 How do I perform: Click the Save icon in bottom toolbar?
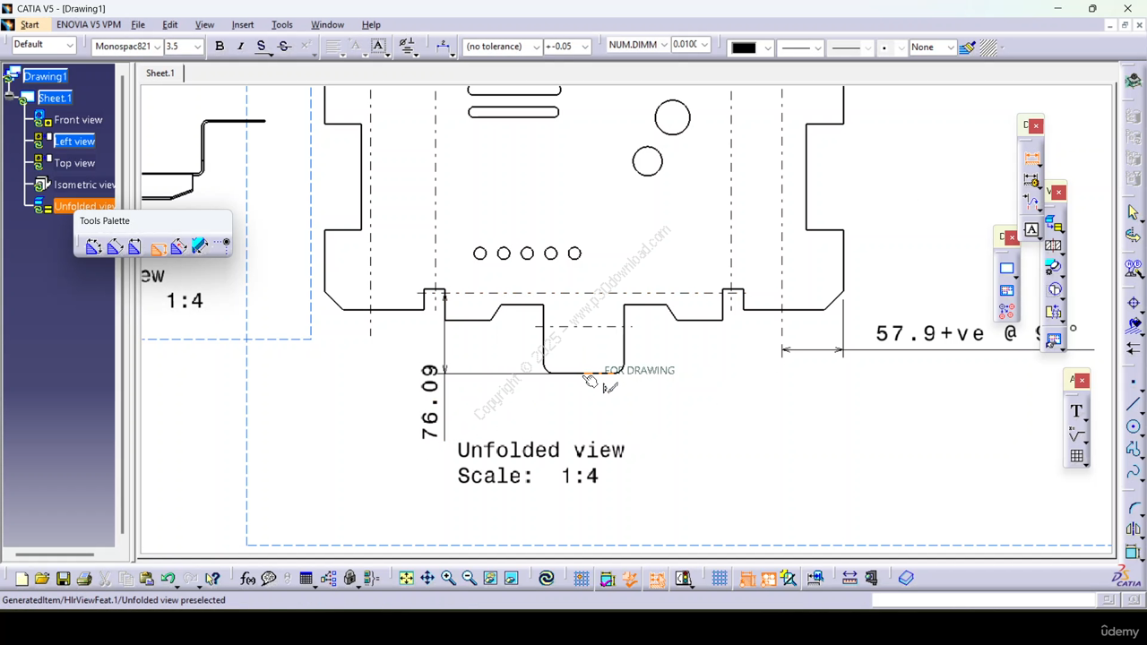click(x=63, y=579)
